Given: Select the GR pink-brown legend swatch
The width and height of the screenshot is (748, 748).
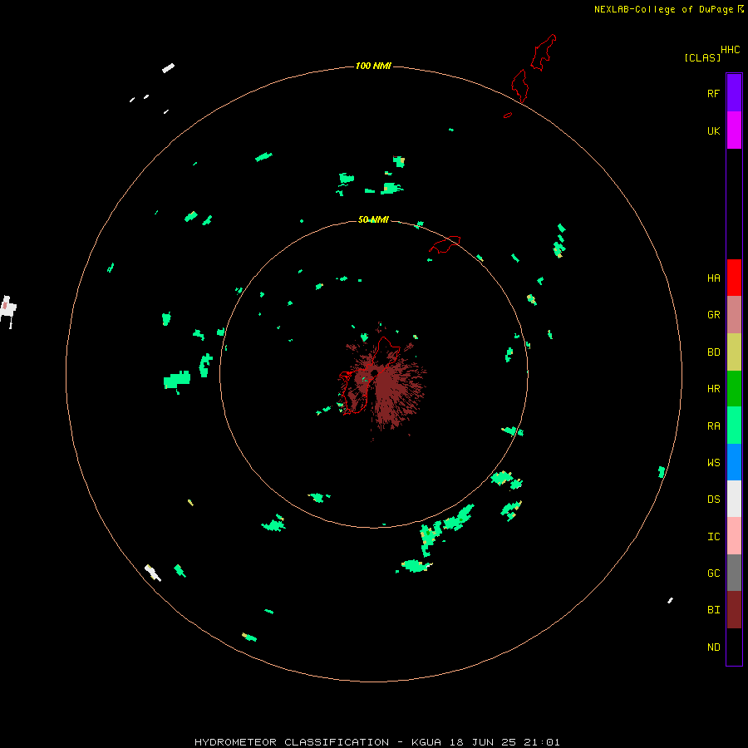Looking at the screenshot, I should [x=734, y=315].
